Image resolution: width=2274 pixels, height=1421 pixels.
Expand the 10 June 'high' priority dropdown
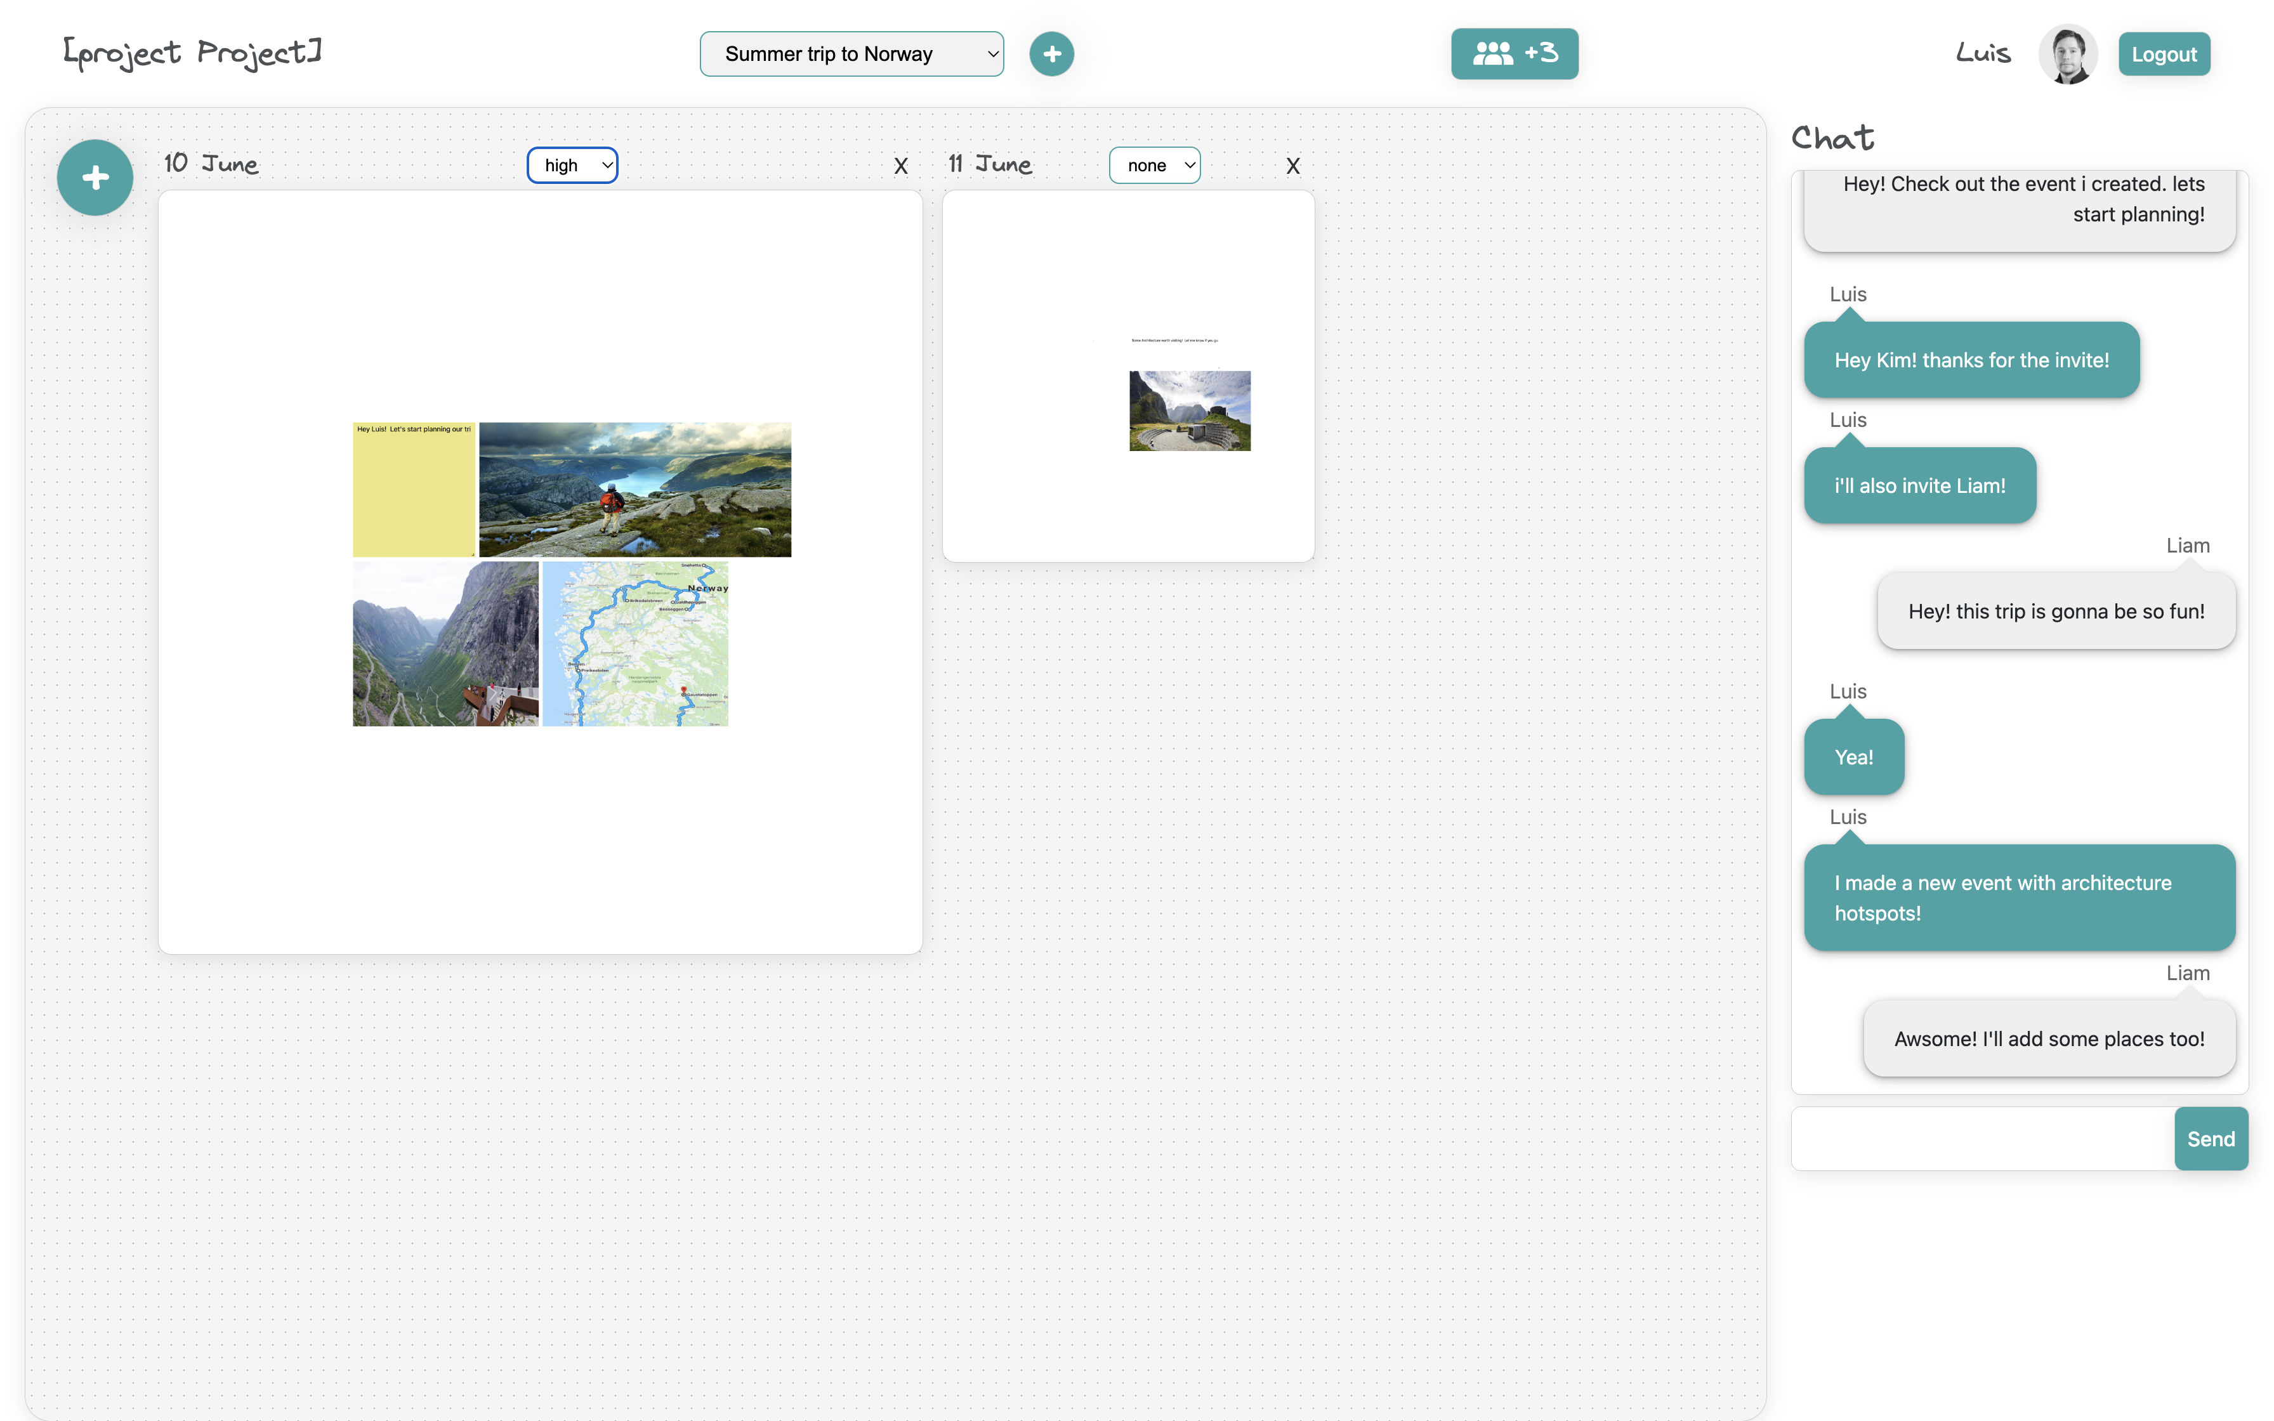(x=572, y=166)
